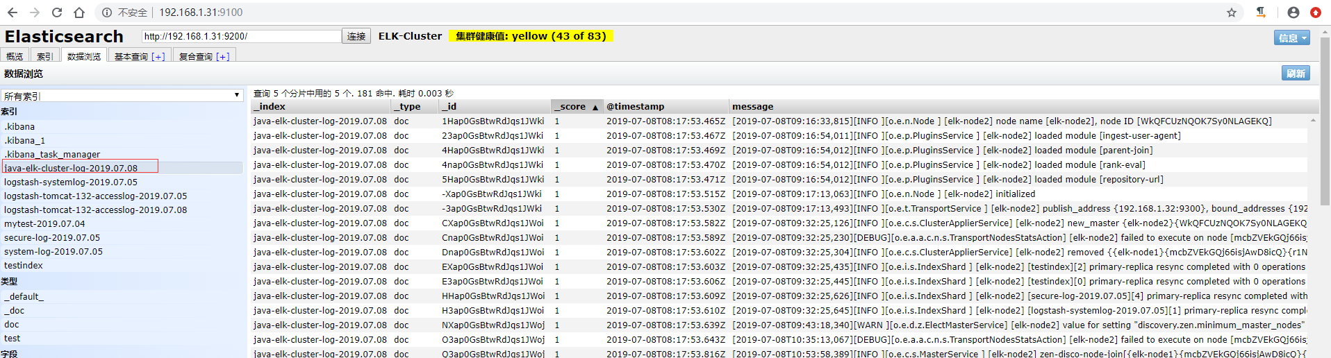The height and width of the screenshot is (358, 1331).
Task: Open the browser home page icon
Action: pos(79,12)
